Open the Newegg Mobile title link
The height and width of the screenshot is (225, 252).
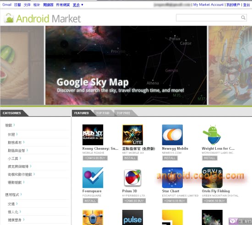pyautogui.click(x=175, y=148)
